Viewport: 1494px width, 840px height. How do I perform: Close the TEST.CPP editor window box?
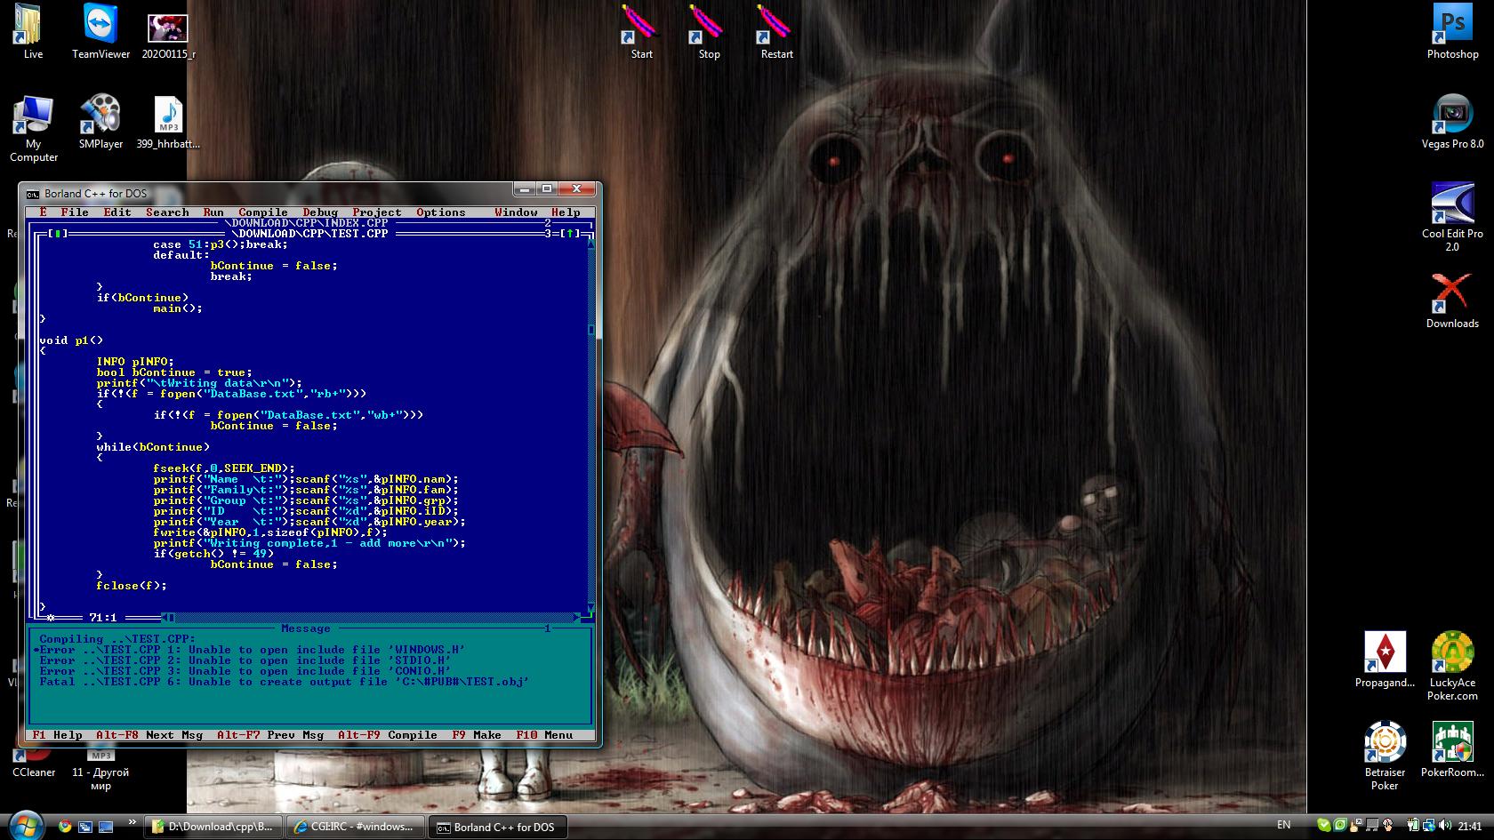(57, 234)
